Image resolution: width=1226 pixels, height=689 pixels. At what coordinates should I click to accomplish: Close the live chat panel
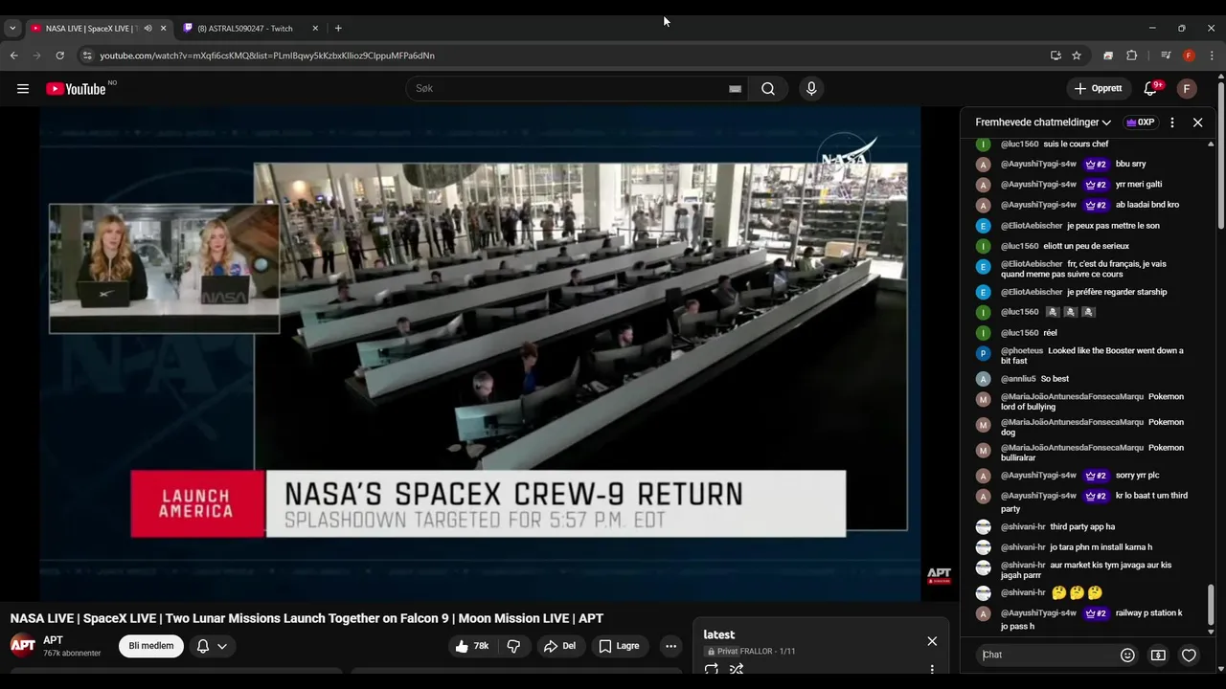pyautogui.click(x=1197, y=122)
